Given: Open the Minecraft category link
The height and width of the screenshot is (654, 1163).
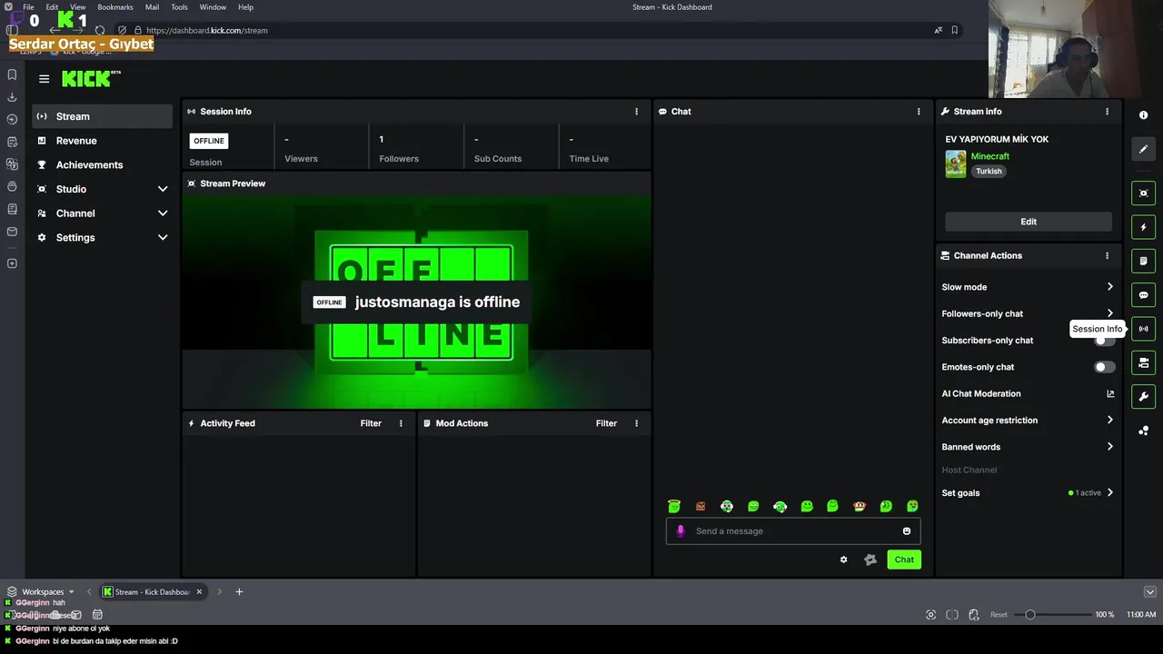Looking at the screenshot, I should [990, 156].
